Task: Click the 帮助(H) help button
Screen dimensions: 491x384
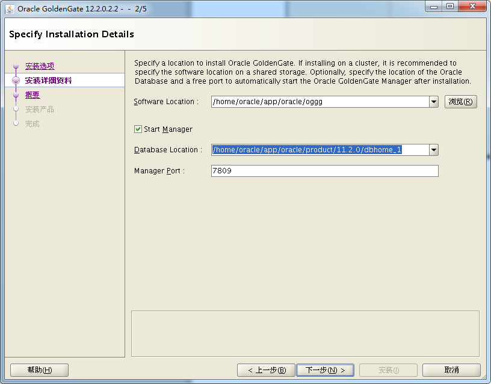Action: tap(40, 370)
